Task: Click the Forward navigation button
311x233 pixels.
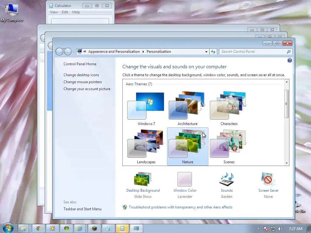Action: [x=68, y=52]
